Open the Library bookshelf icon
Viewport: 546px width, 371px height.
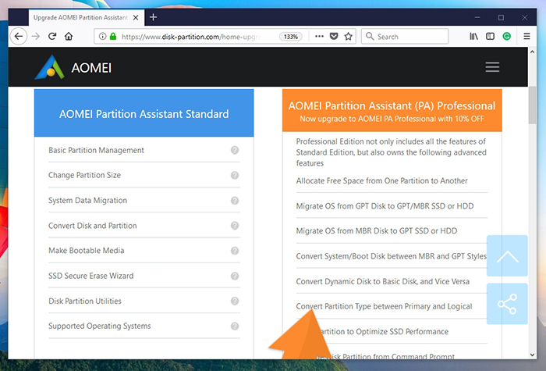point(473,36)
